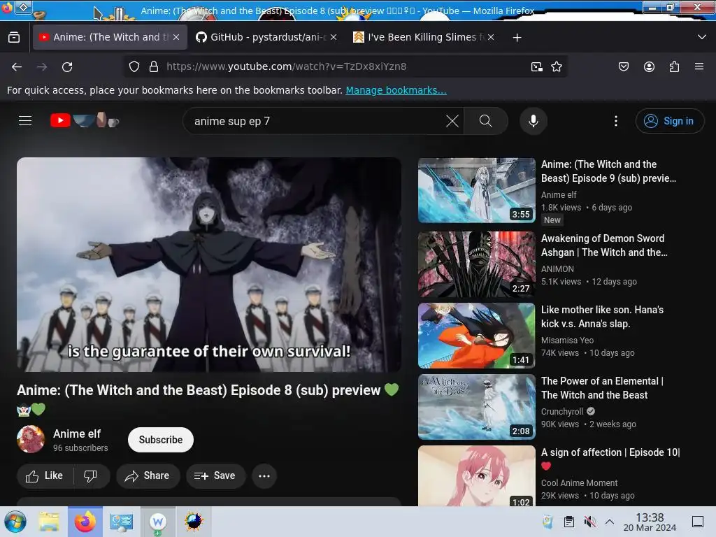This screenshot has width=716, height=537.
Task: Open Episode 9 preview thumbnail
Action: pos(477,190)
